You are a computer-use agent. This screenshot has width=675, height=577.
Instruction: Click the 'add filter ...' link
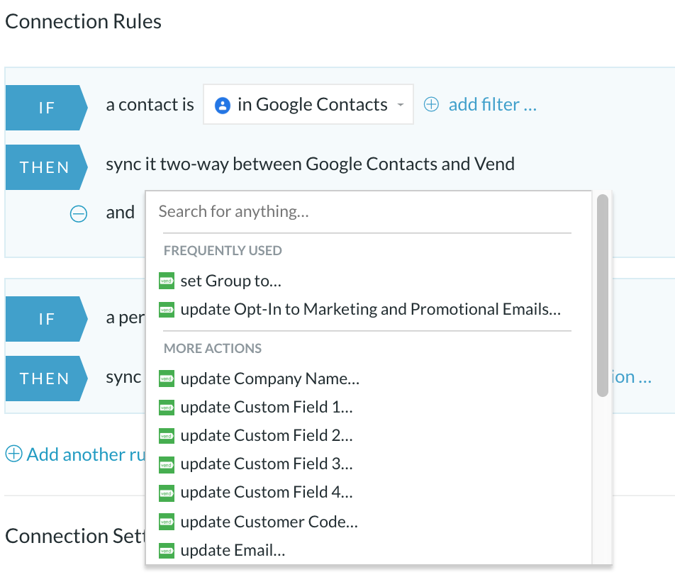493,105
